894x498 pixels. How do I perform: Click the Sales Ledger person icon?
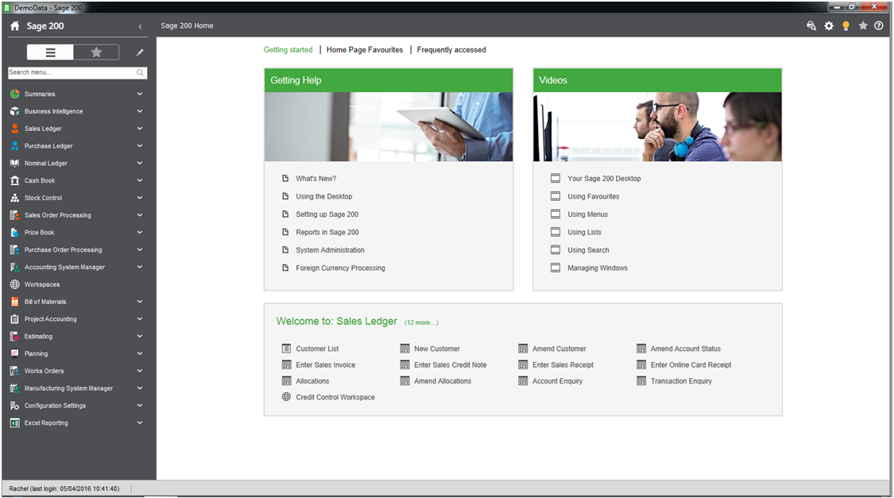[15, 129]
